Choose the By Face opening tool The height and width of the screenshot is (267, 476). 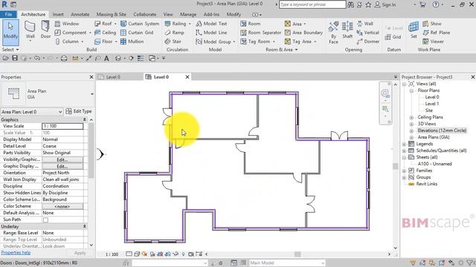tap(333, 33)
